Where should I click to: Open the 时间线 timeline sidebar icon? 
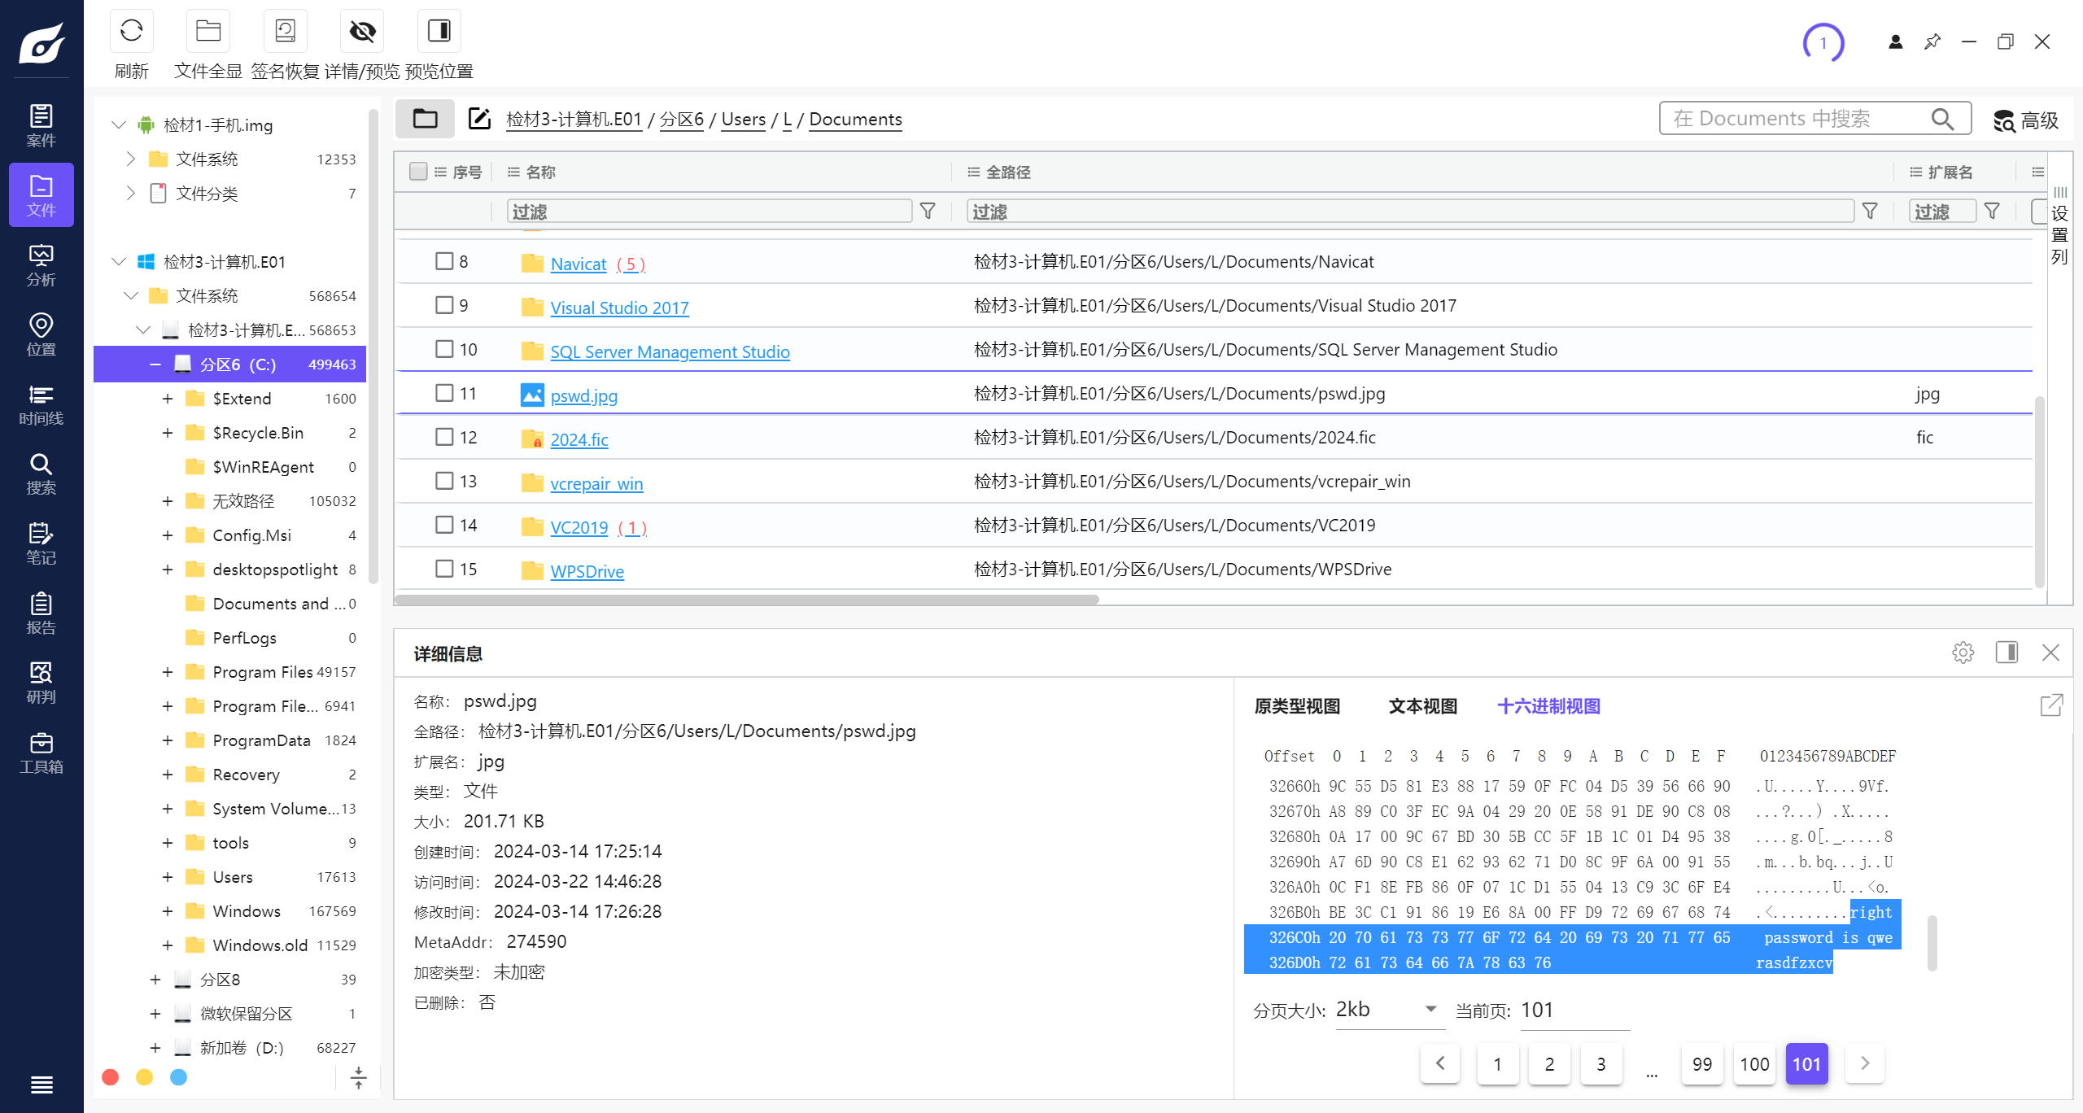pos(41,404)
